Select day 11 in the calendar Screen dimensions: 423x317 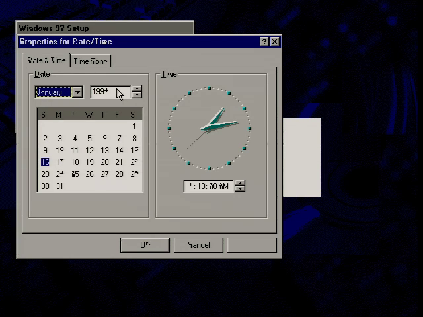click(x=75, y=150)
